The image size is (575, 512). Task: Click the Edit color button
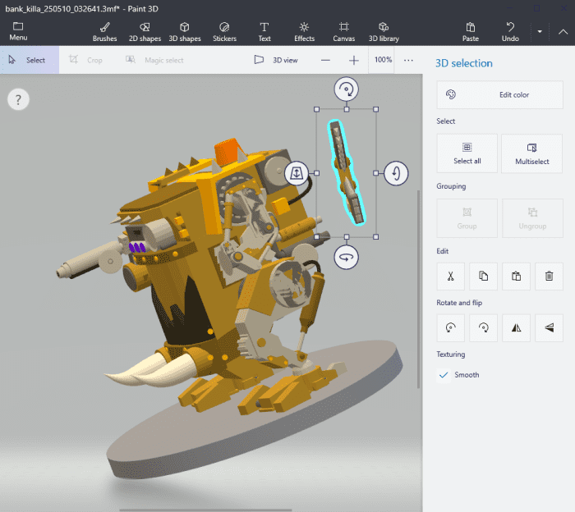[499, 95]
